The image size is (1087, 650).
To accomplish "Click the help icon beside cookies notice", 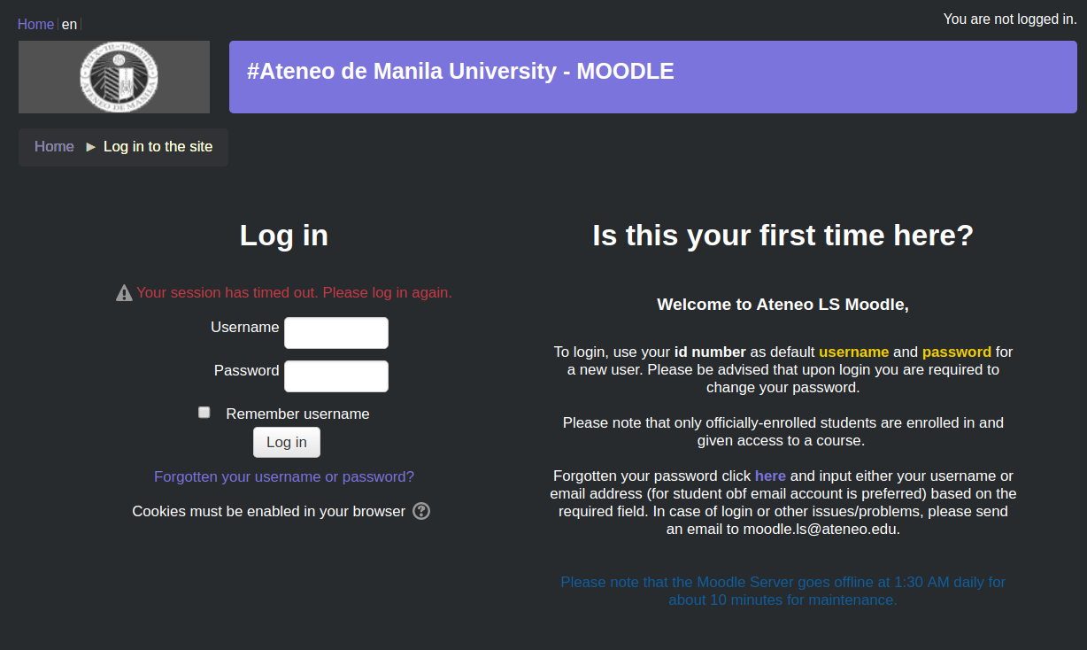I will [x=421, y=511].
